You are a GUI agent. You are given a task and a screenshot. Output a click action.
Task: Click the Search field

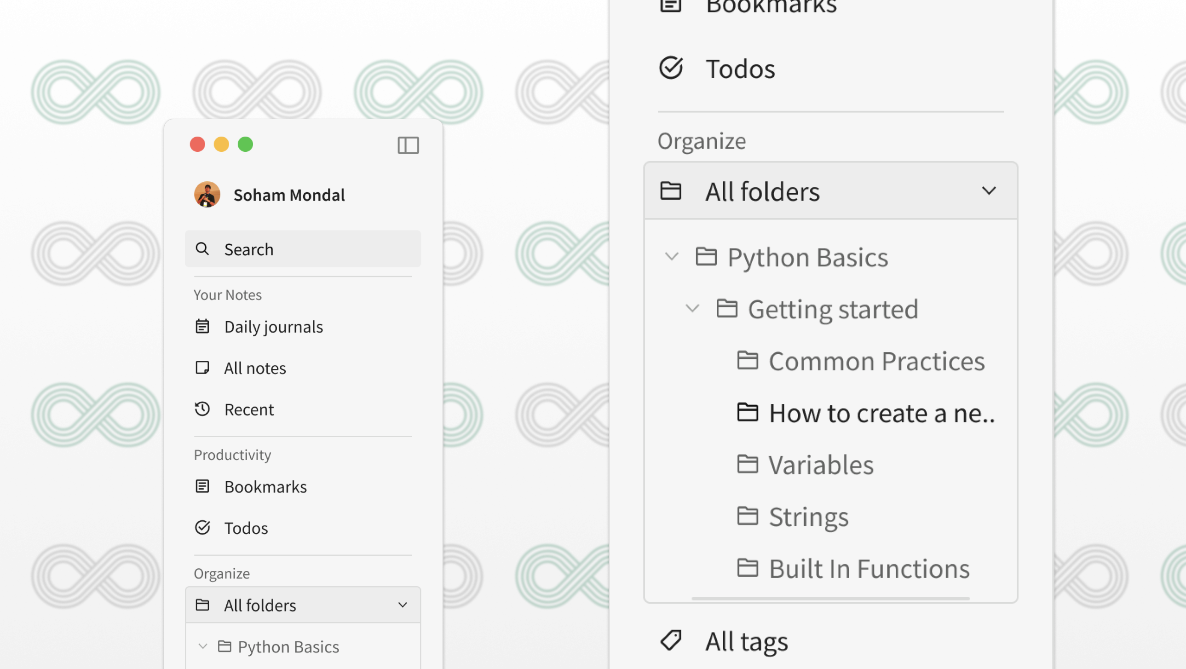click(x=303, y=249)
